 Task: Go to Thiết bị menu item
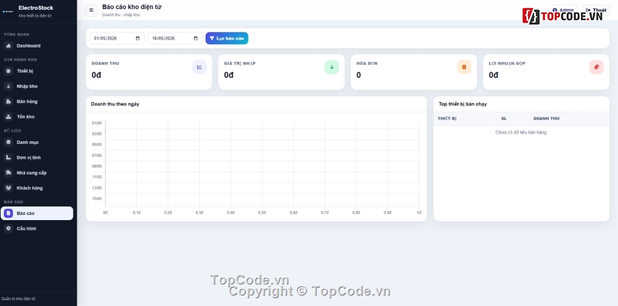click(x=36, y=71)
